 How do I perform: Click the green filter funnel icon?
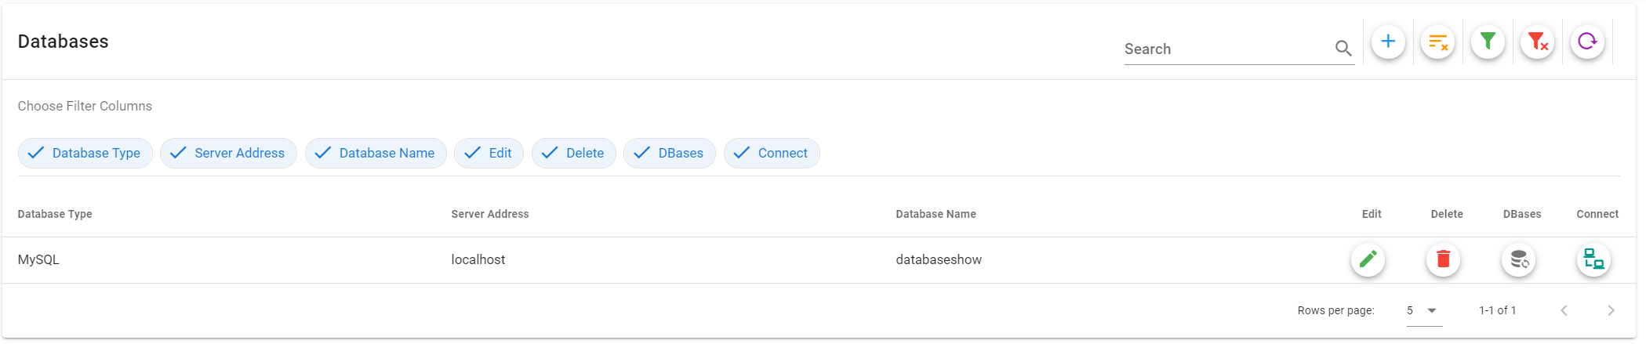click(x=1487, y=42)
